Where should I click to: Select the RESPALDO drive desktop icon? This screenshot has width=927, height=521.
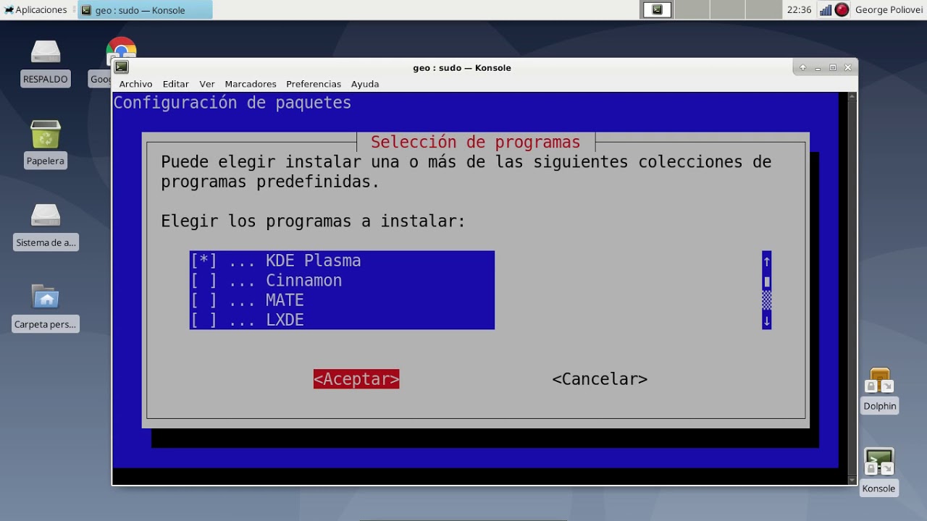46,62
